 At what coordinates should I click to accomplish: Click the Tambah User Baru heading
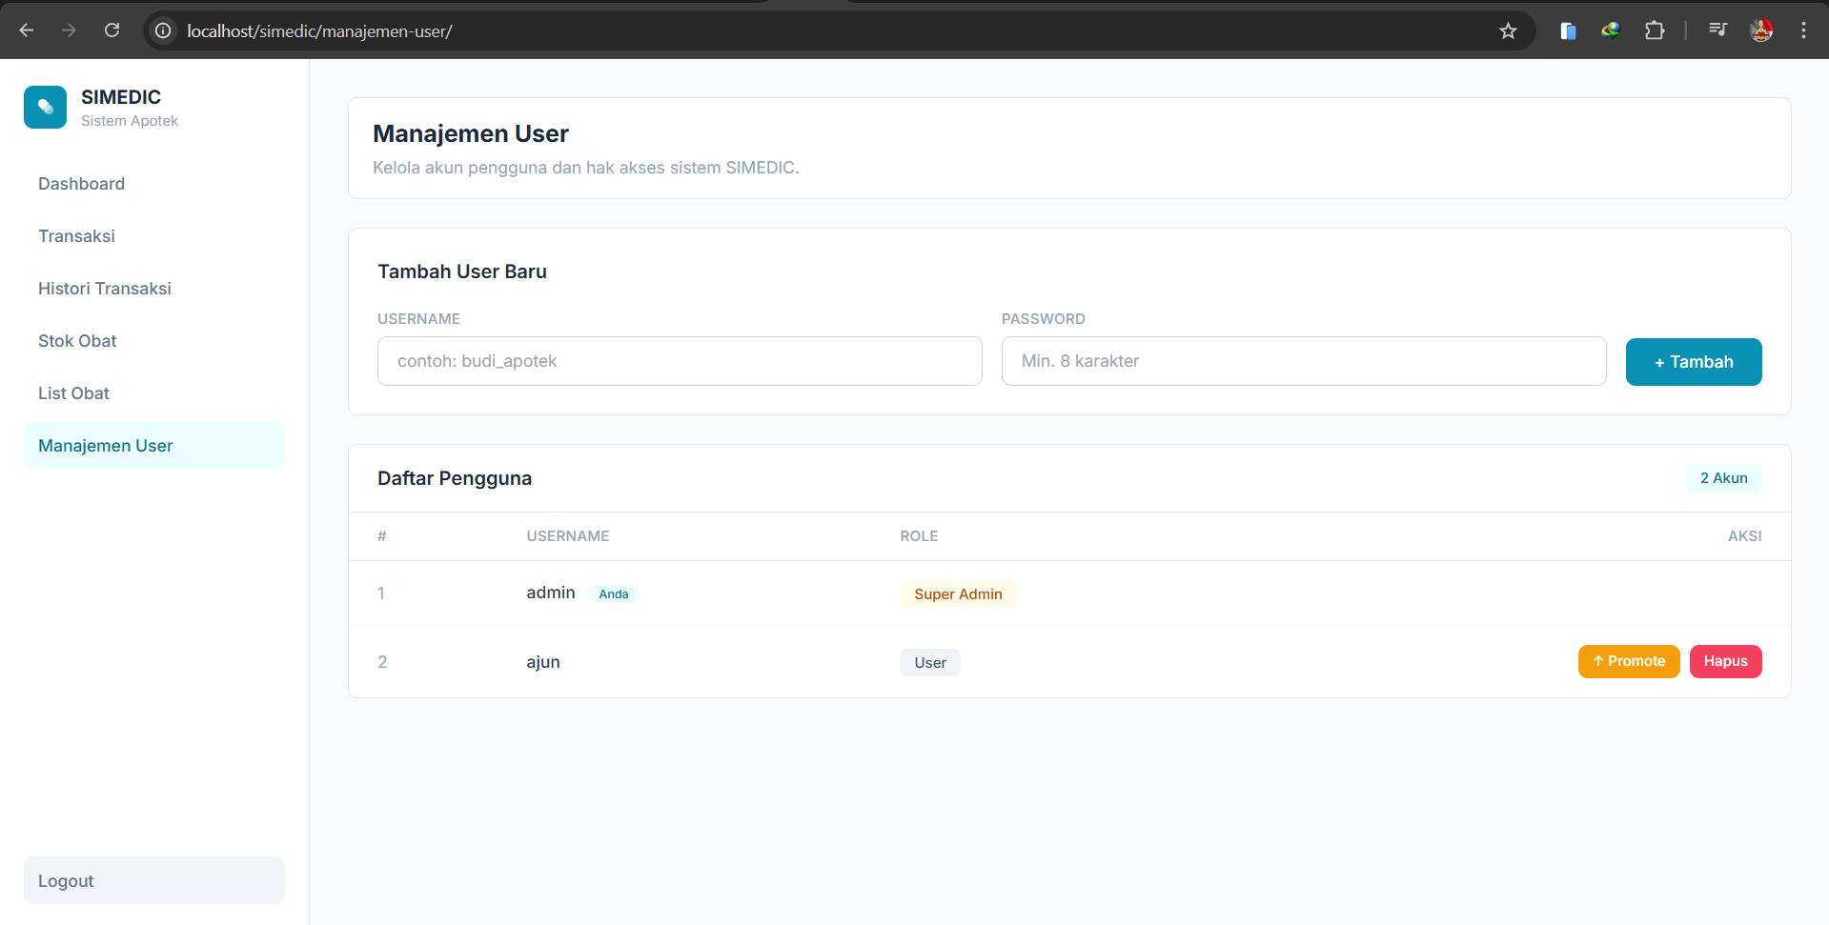coord(462,271)
